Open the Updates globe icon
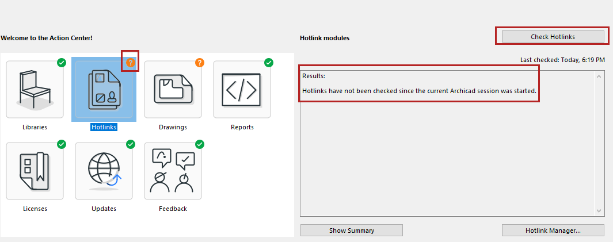Viewport: 613px width, 242px height. [x=104, y=171]
